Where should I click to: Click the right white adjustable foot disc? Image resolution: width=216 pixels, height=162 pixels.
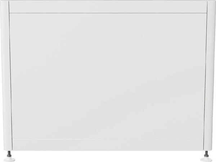click(x=206, y=160)
